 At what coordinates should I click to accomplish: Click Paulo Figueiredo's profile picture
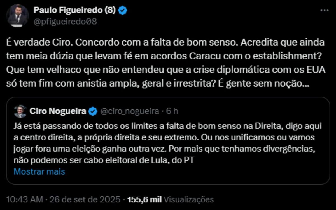point(17,16)
